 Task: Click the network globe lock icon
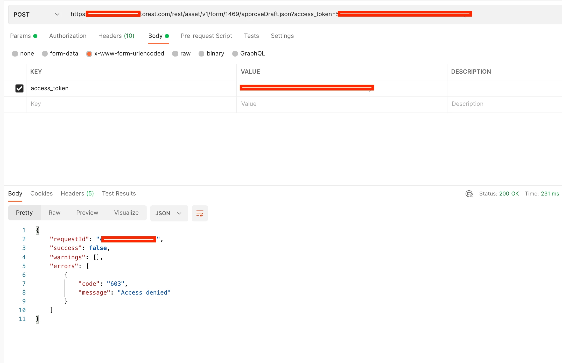[x=469, y=194]
